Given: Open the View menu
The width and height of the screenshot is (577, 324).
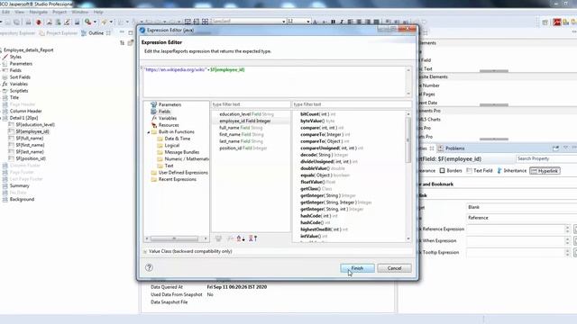Looking at the screenshot, I should tap(20, 12).
